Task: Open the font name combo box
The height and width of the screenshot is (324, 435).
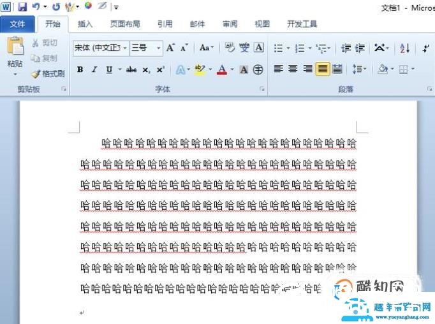Action: [x=101, y=48]
